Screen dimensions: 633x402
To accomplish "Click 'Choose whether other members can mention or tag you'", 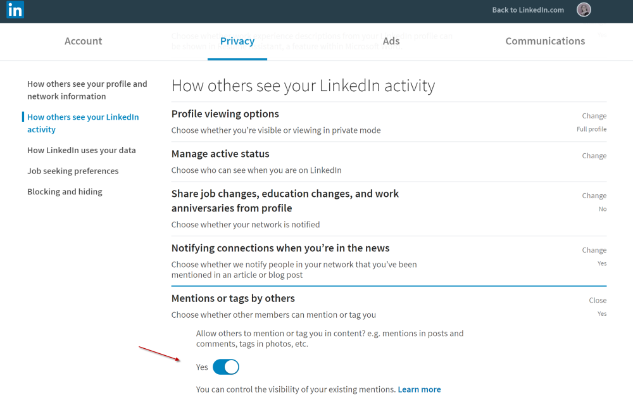I will pos(273,315).
